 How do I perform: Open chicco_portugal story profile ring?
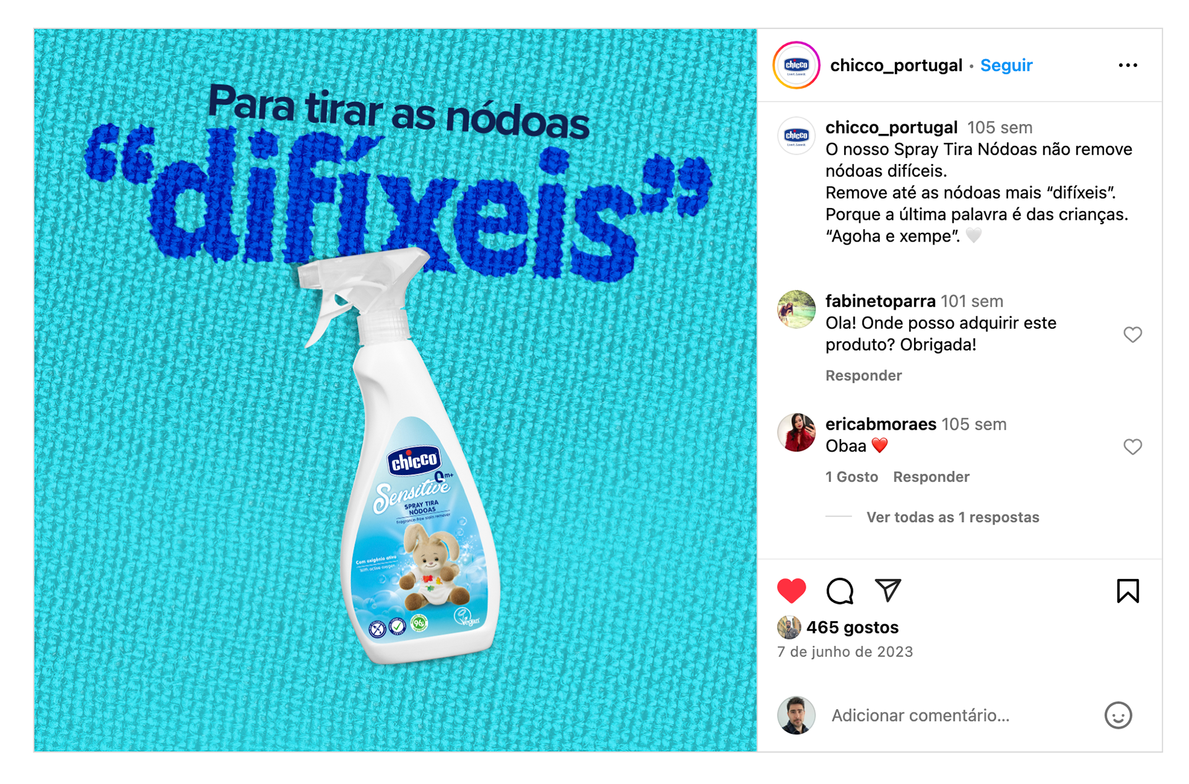pos(796,65)
